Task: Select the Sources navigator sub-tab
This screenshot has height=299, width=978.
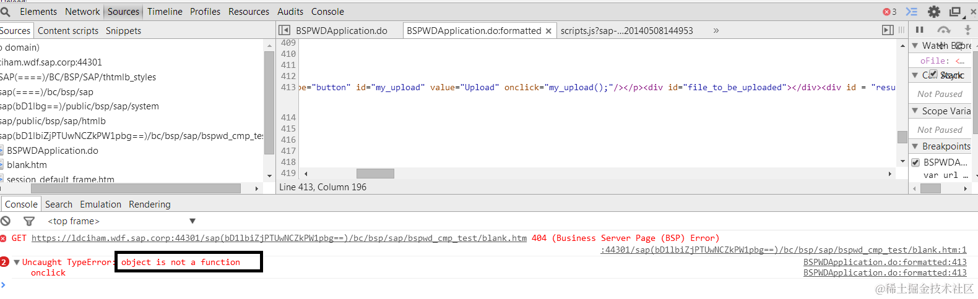Action: [15, 31]
